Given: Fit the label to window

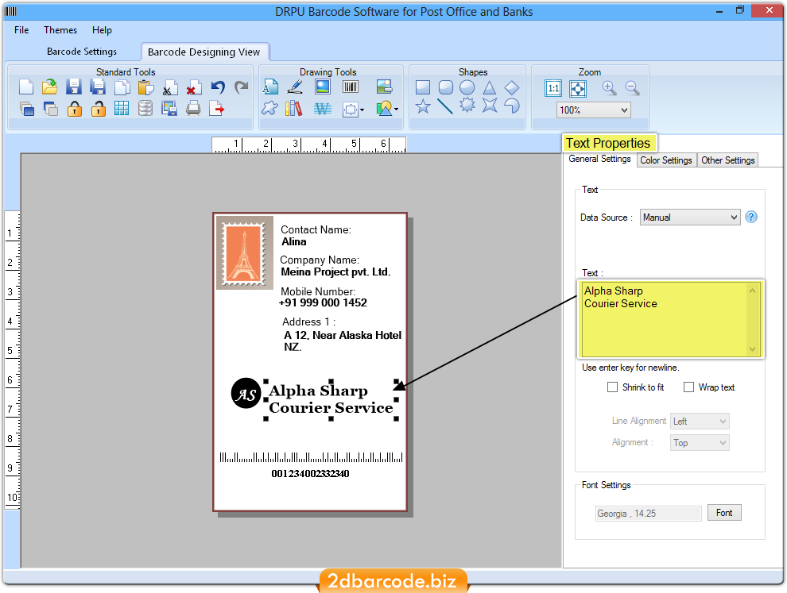Looking at the screenshot, I should pyautogui.click(x=578, y=89).
